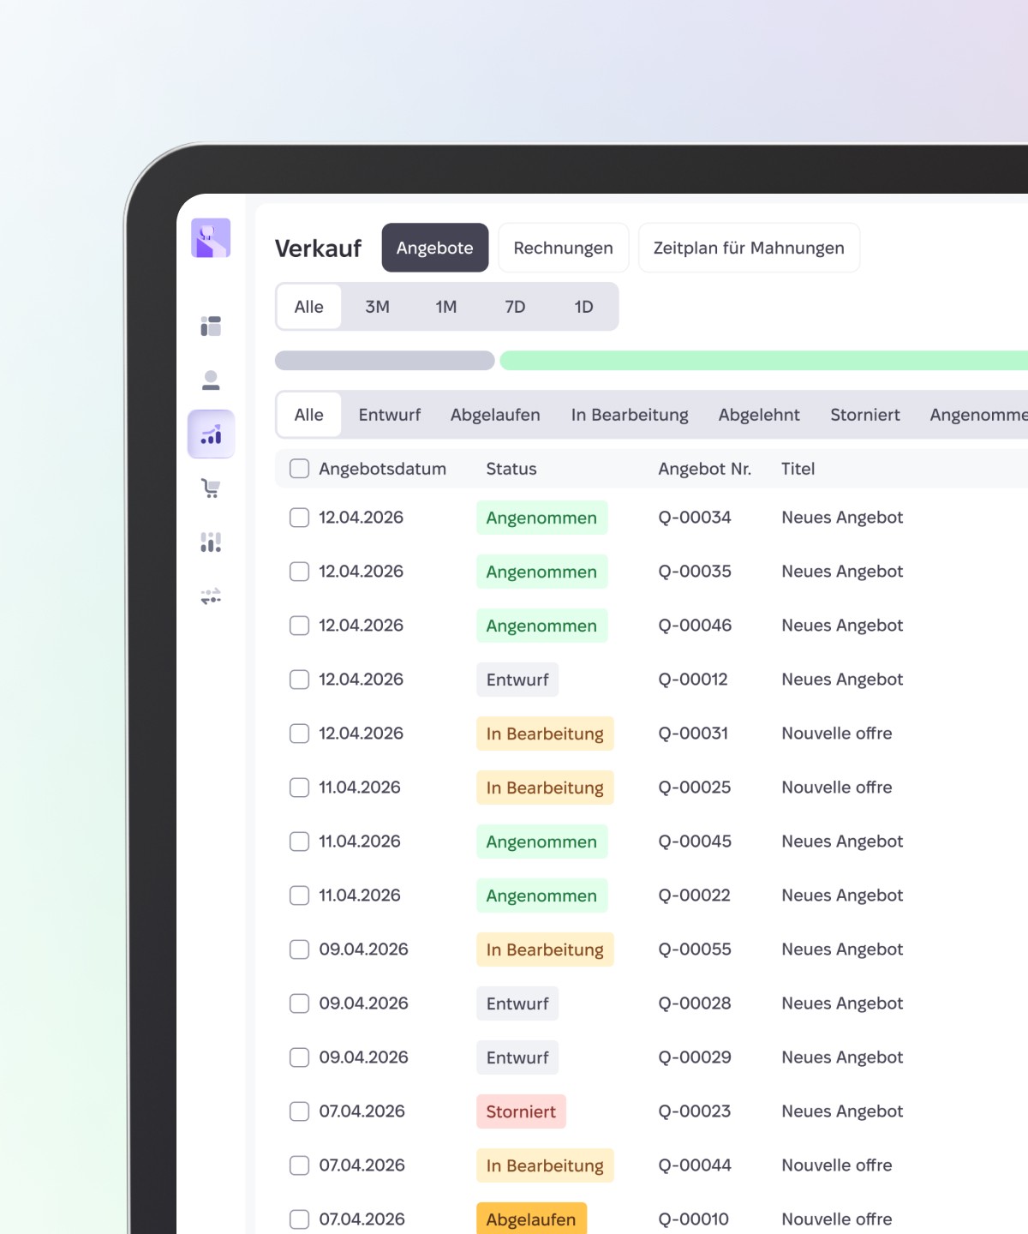Filter by Abgelehnt status tab

point(759,415)
